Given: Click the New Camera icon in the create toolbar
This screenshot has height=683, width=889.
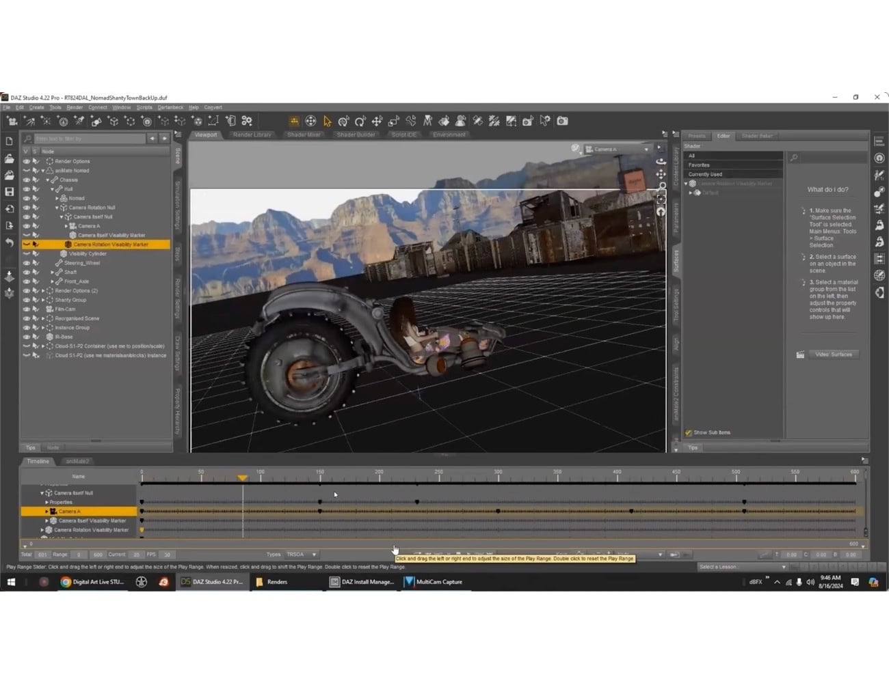Looking at the screenshot, I should coord(12,121).
